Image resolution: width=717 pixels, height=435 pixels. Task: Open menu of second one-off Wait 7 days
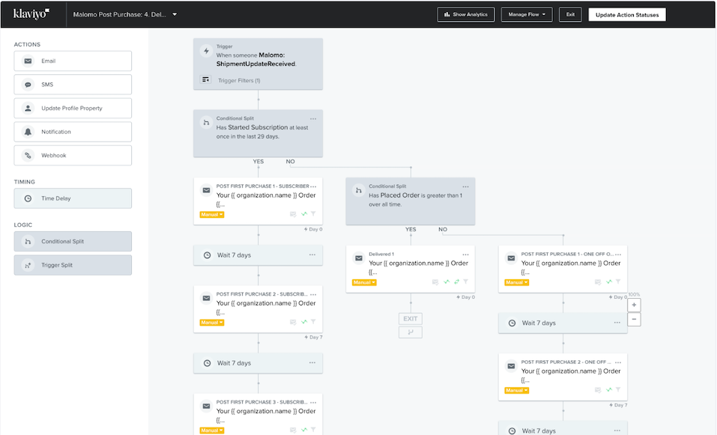(x=617, y=431)
